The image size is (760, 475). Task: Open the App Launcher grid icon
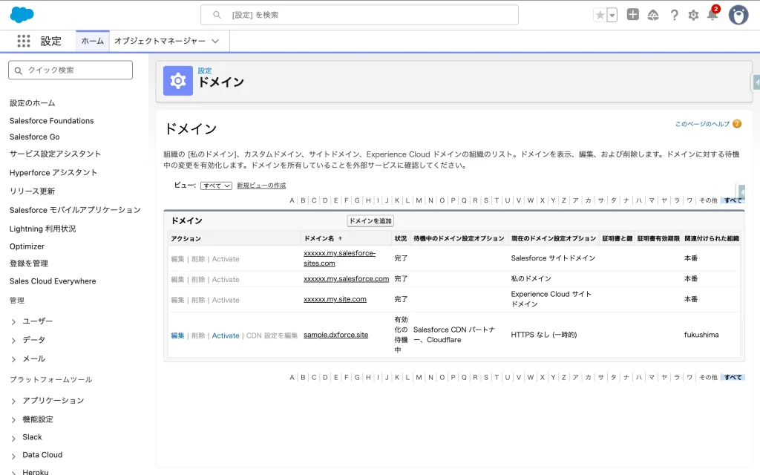tap(24, 42)
